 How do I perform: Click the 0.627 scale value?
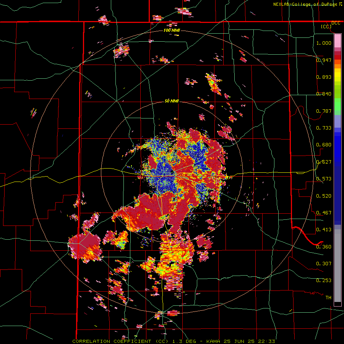[324, 162]
